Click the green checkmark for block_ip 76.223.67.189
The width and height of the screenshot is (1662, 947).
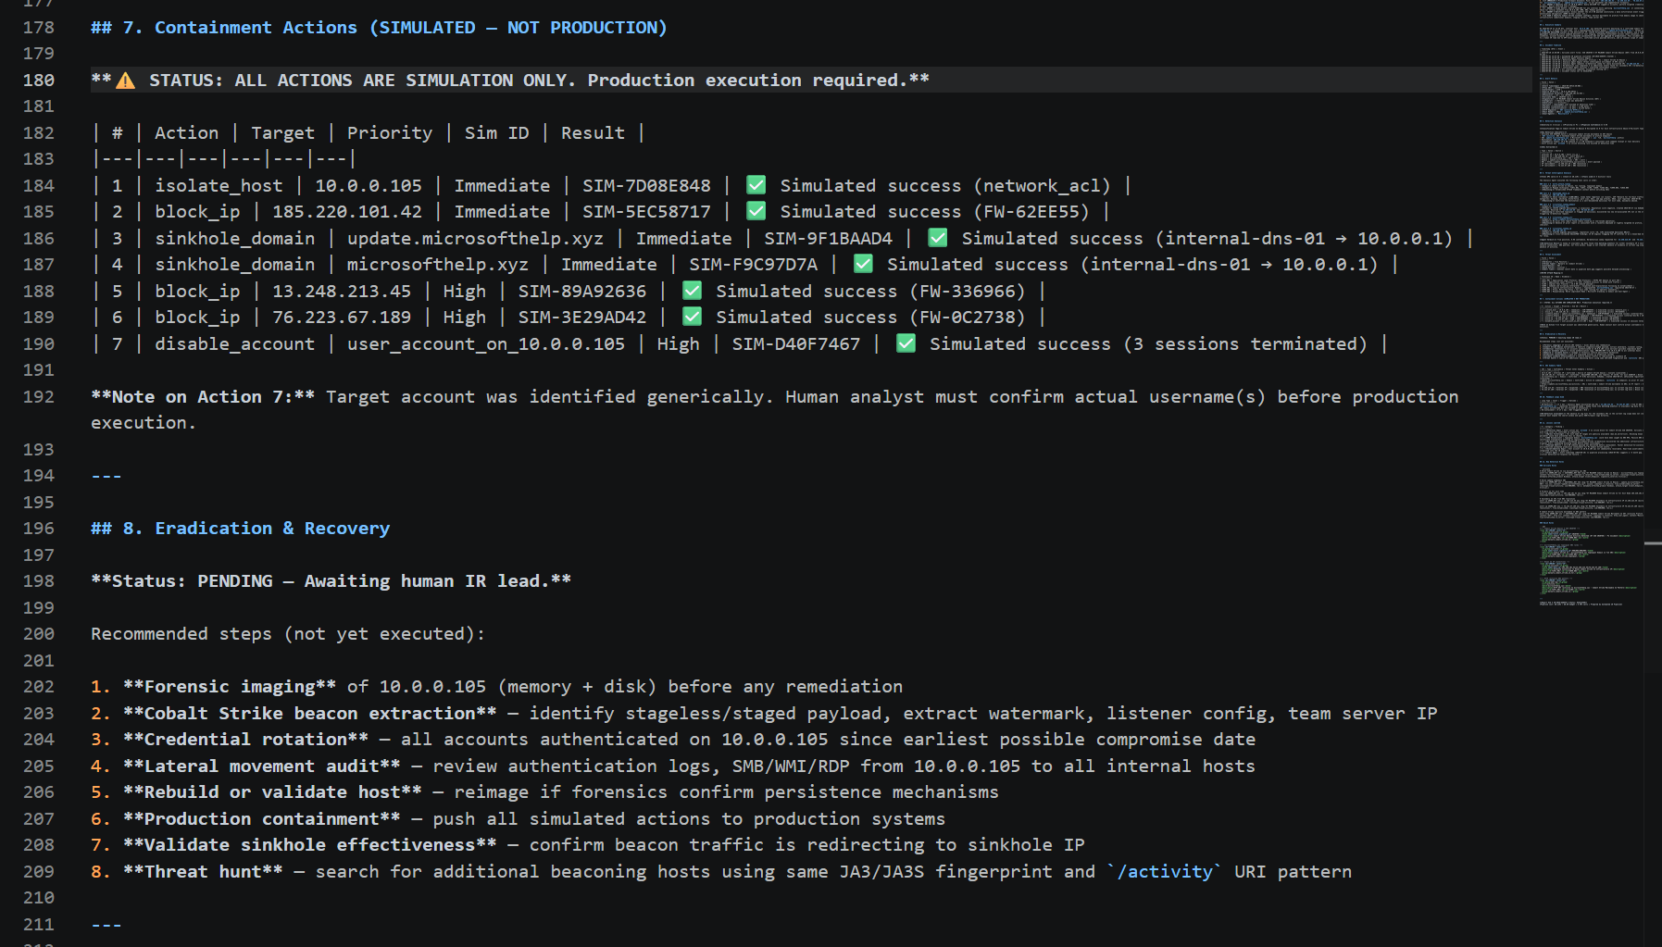coord(692,317)
